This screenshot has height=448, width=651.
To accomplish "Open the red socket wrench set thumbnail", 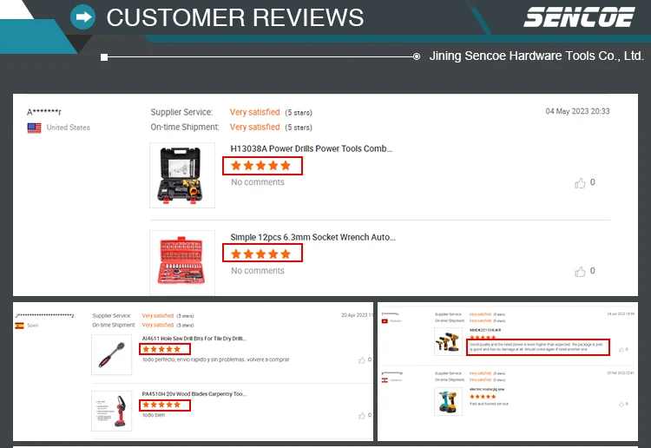I will click(182, 262).
